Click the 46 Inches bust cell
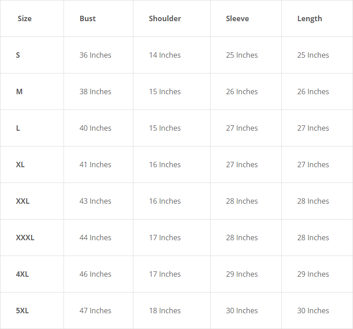The height and width of the screenshot is (329, 353). tap(95, 274)
